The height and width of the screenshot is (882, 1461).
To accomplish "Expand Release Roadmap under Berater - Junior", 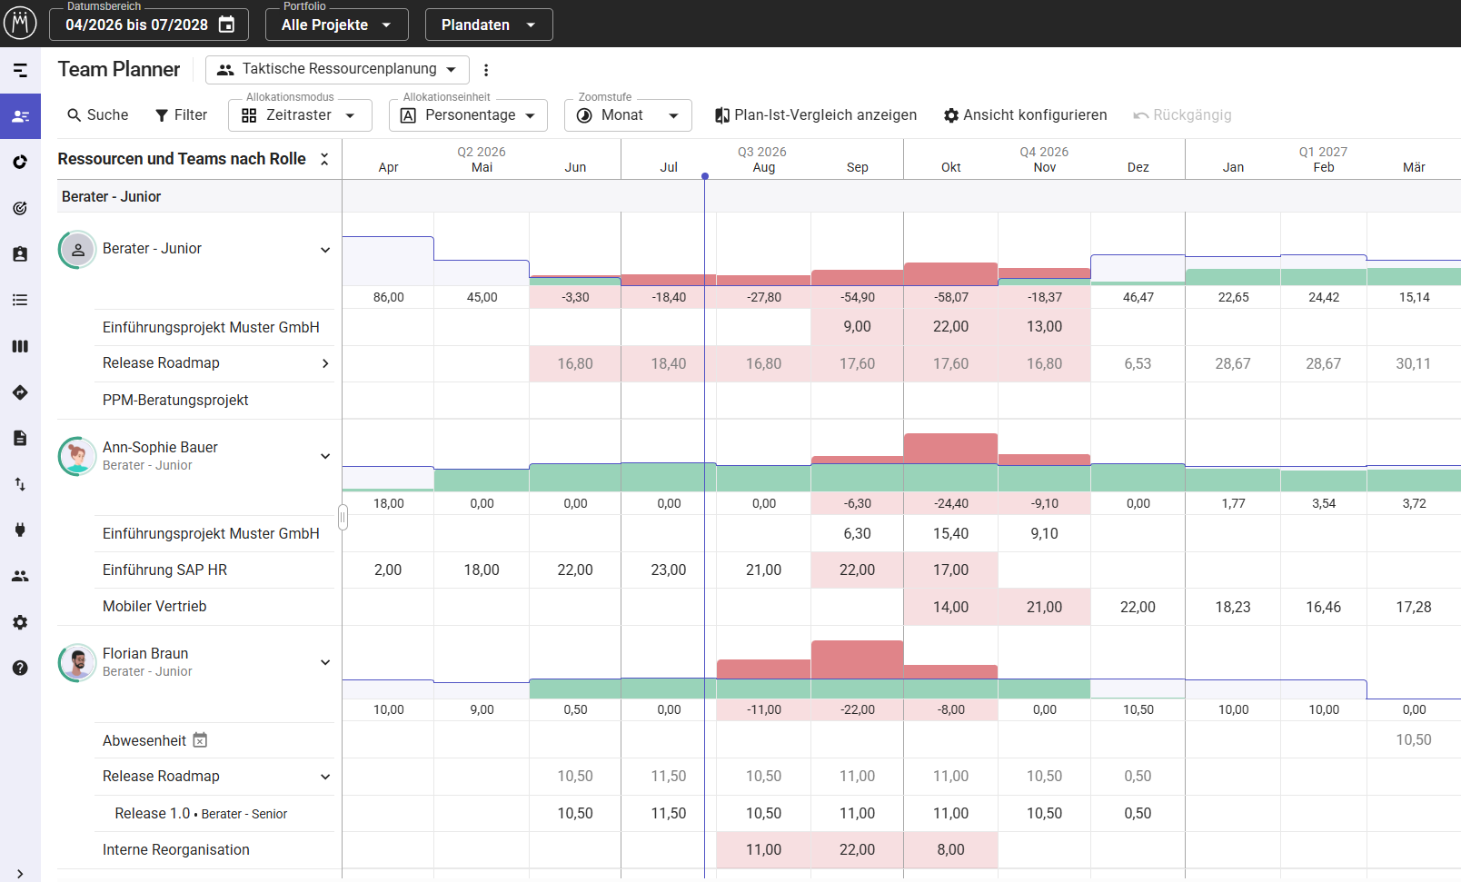I will 325,363.
